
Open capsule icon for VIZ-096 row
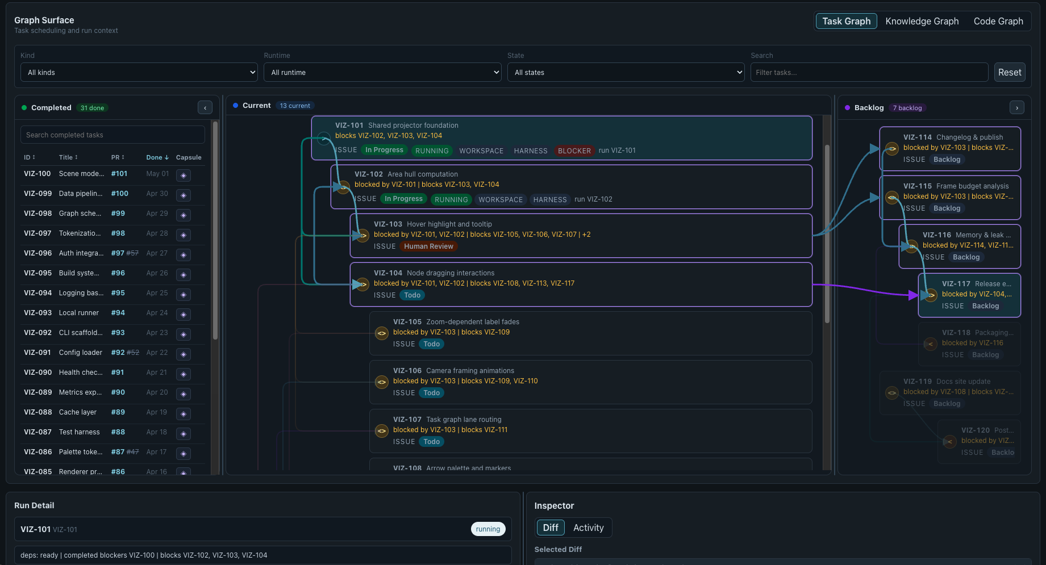pos(184,255)
